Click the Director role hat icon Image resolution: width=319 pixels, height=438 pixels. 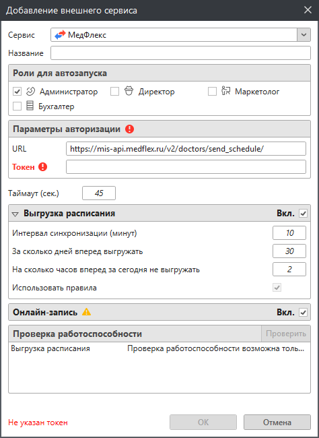pos(129,91)
